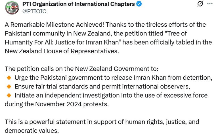Open the three-dot more options menu
The width and height of the screenshot is (218, 137).
tap(210, 4)
